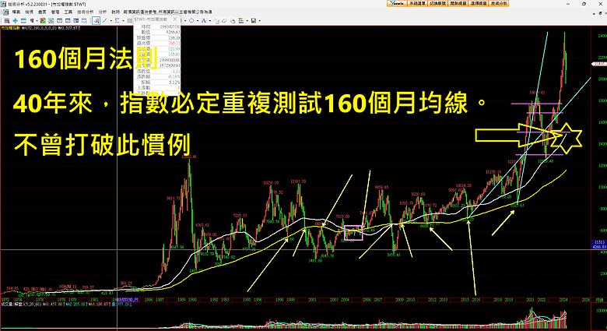This screenshot has width=607, height=331.
Task: Click the red-green diagonal chart icon
Action: [x=43, y=20]
